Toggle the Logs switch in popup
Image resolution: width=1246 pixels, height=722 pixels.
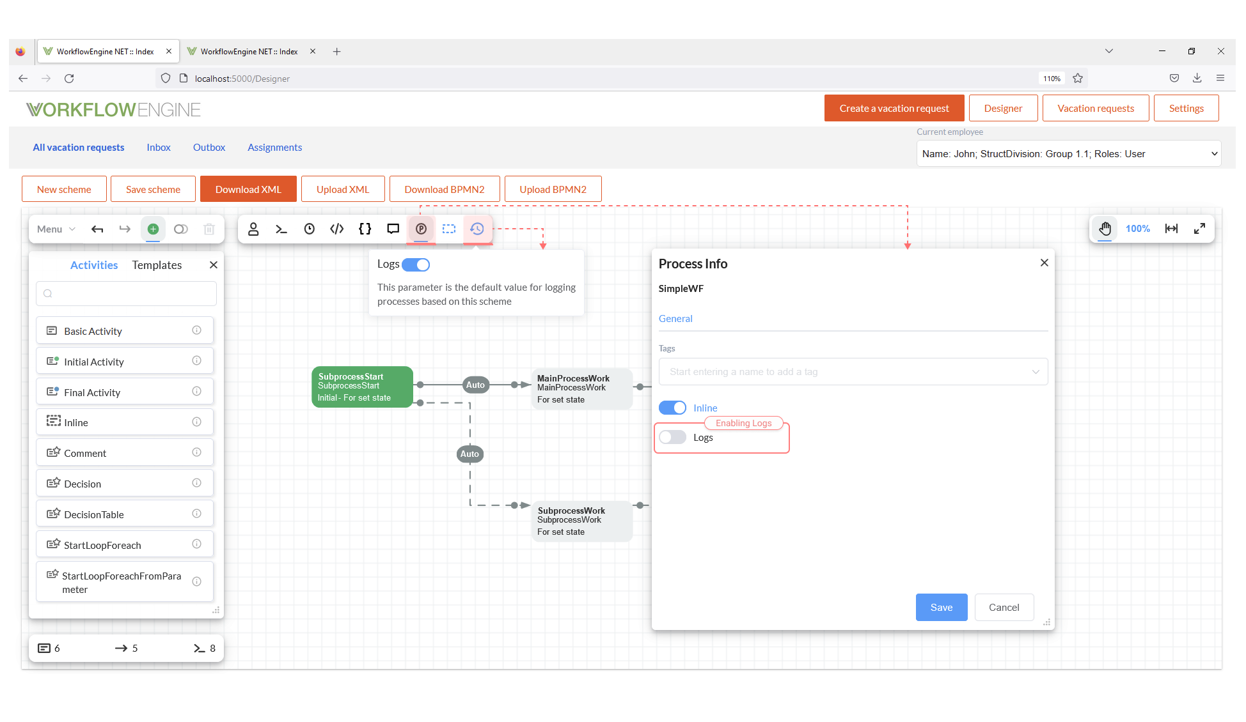[x=416, y=265]
